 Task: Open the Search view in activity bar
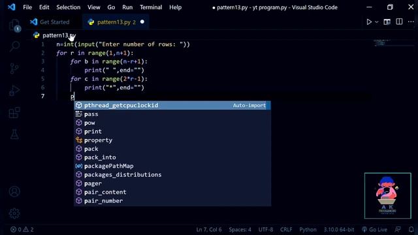coord(14,46)
